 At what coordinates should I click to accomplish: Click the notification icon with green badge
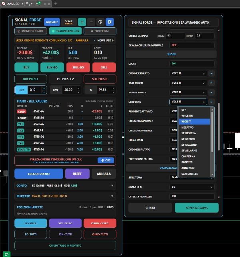(38, 4)
